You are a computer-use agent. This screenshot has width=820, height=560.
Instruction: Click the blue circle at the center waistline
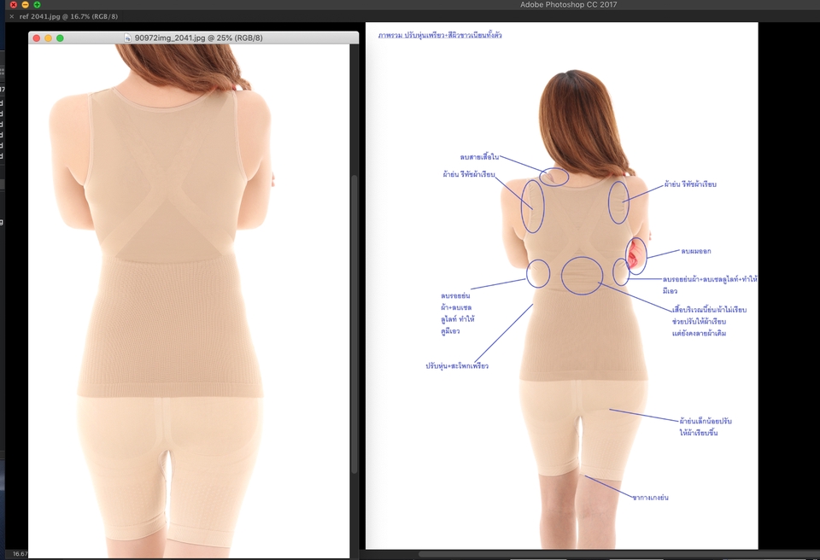(x=582, y=275)
